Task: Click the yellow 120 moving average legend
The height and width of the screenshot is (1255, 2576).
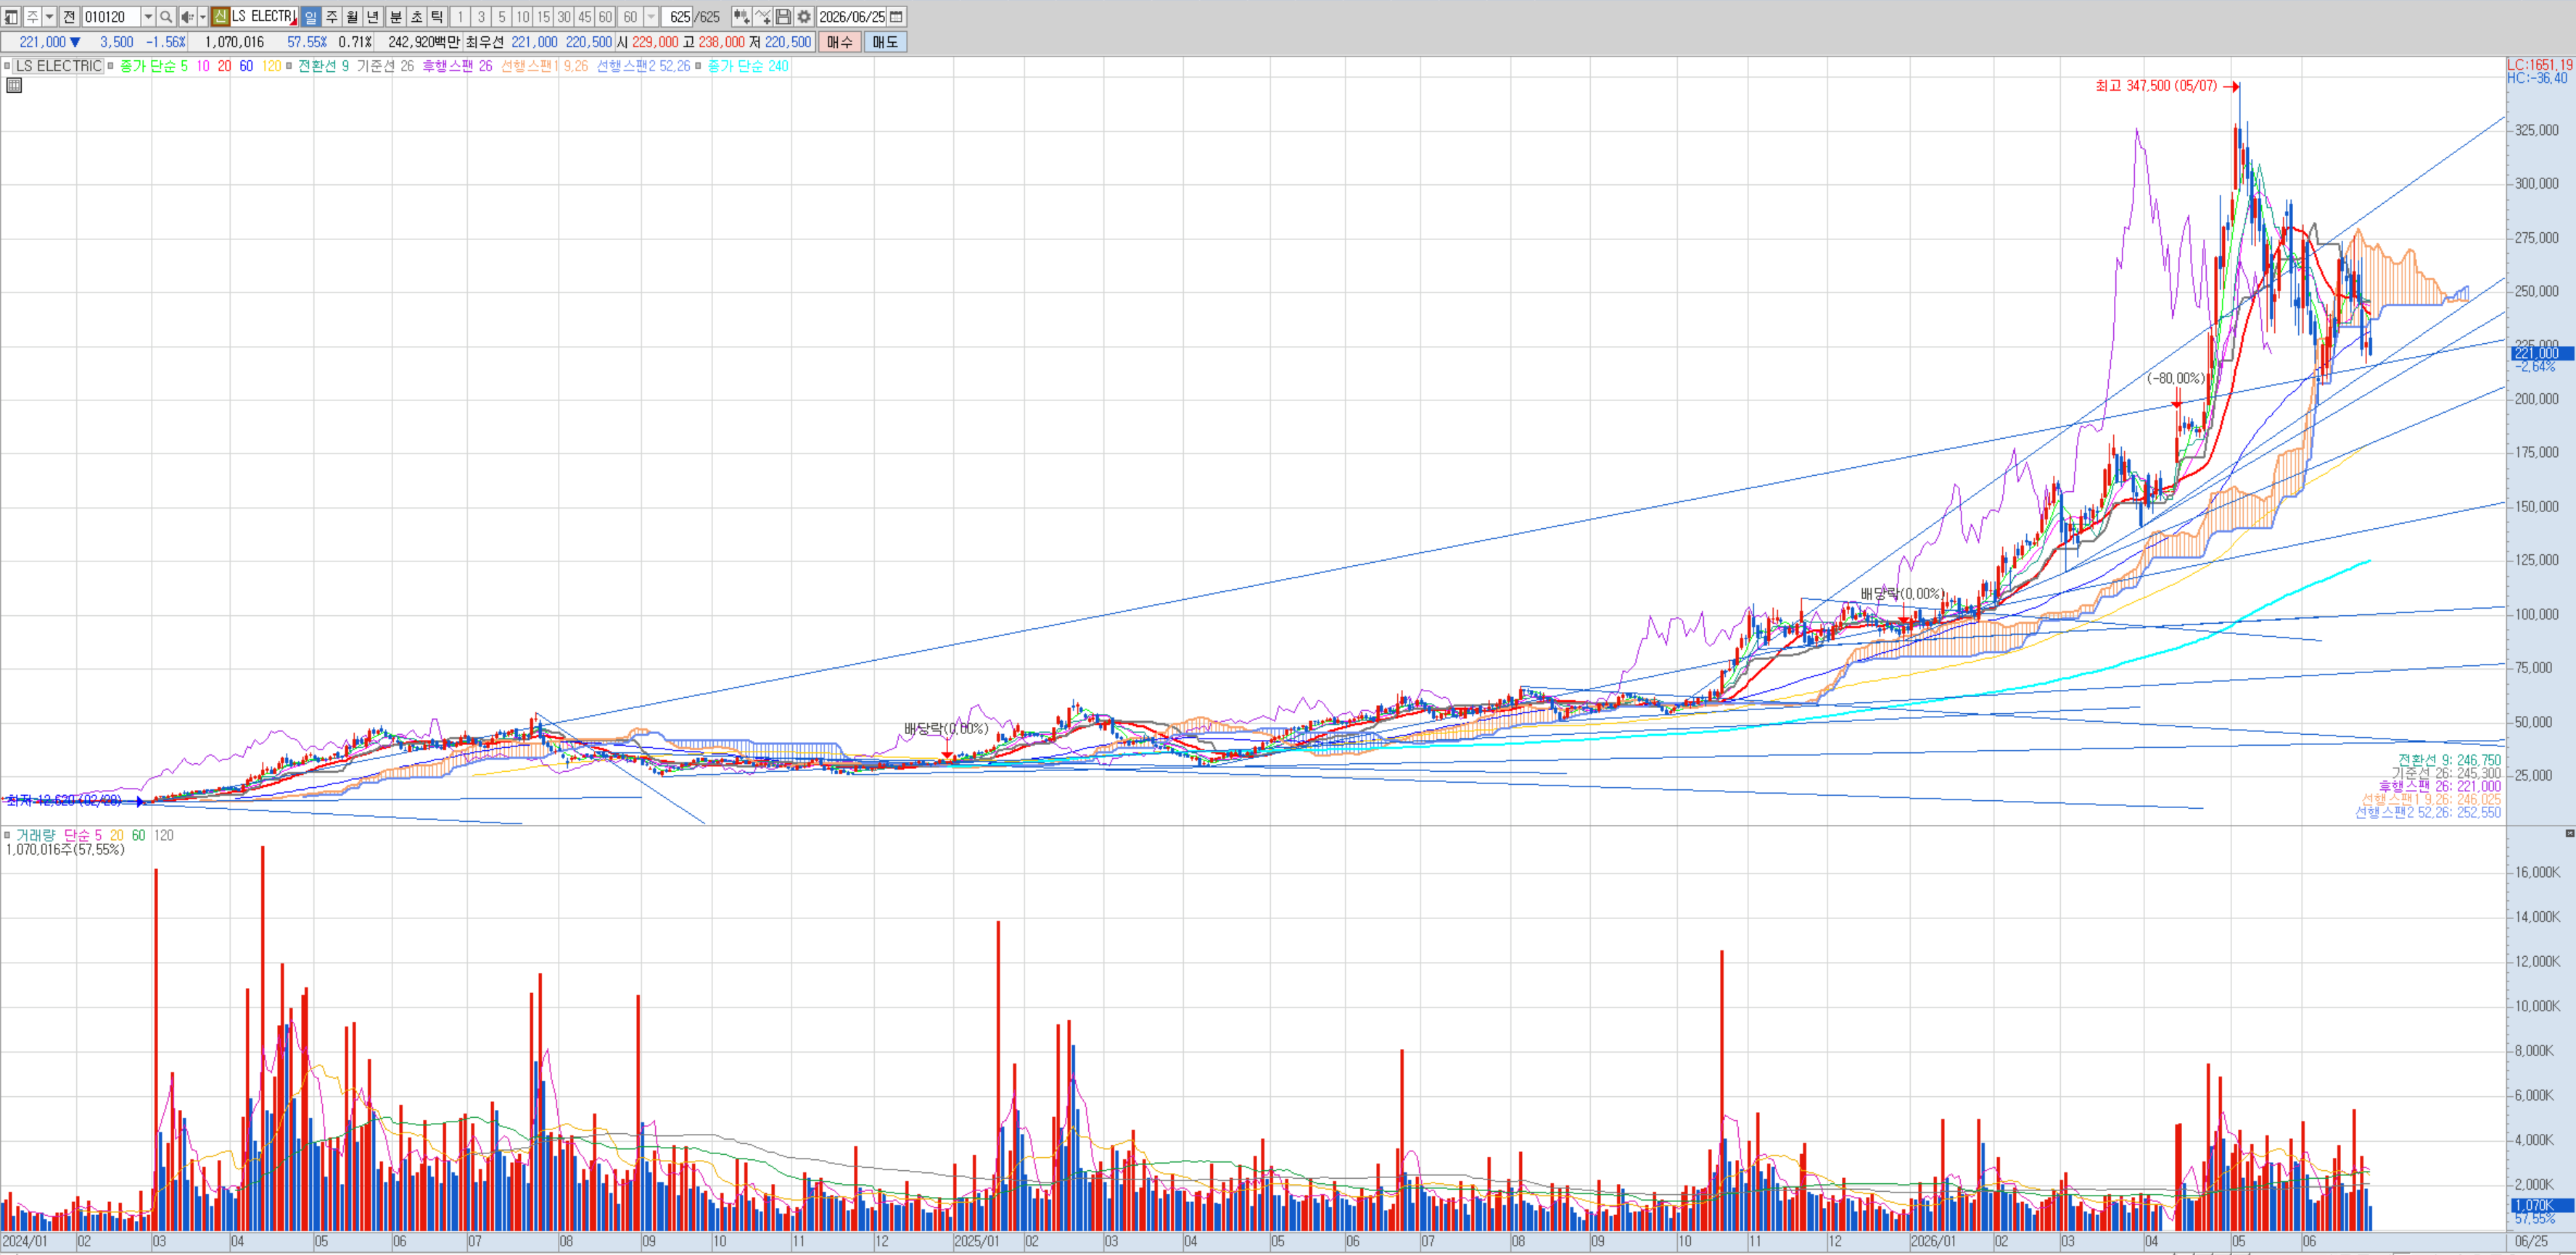Action: click(271, 66)
